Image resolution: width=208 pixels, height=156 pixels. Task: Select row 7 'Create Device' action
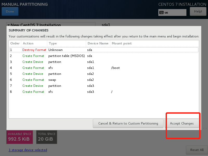(x=33, y=86)
